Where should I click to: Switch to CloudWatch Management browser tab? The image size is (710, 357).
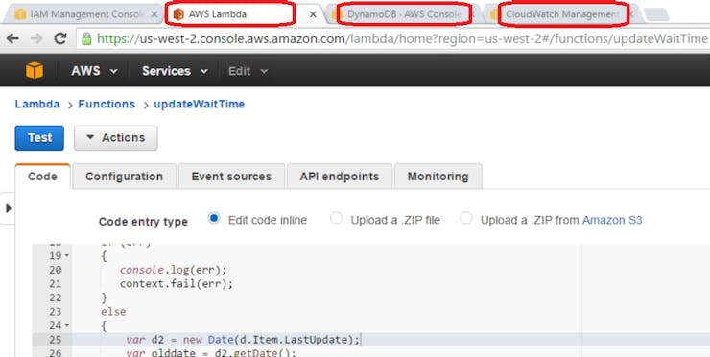click(x=562, y=14)
